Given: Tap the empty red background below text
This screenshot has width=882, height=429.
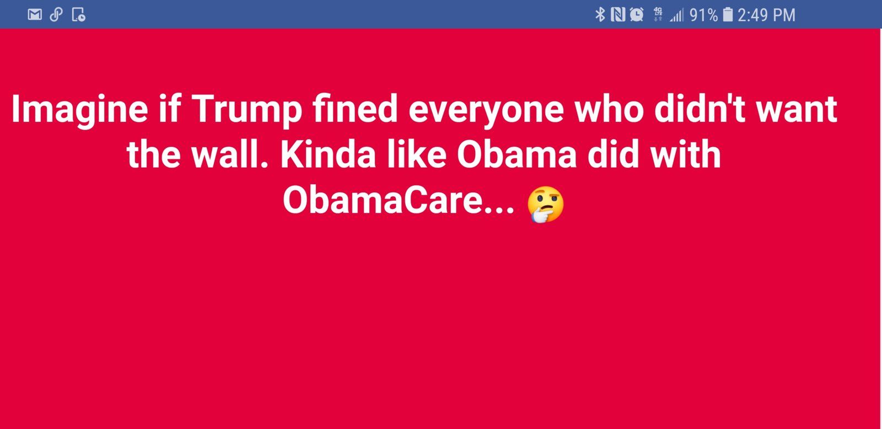Looking at the screenshot, I should coord(441,325).
